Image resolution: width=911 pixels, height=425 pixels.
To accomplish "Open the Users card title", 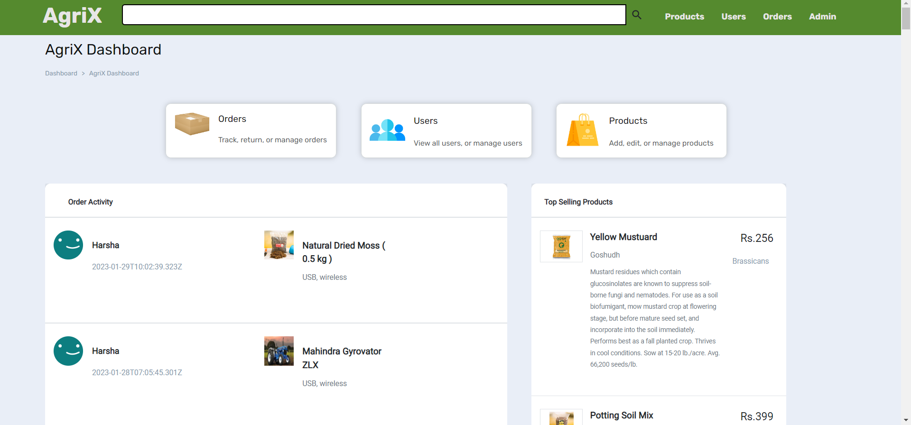I will 426,121.
